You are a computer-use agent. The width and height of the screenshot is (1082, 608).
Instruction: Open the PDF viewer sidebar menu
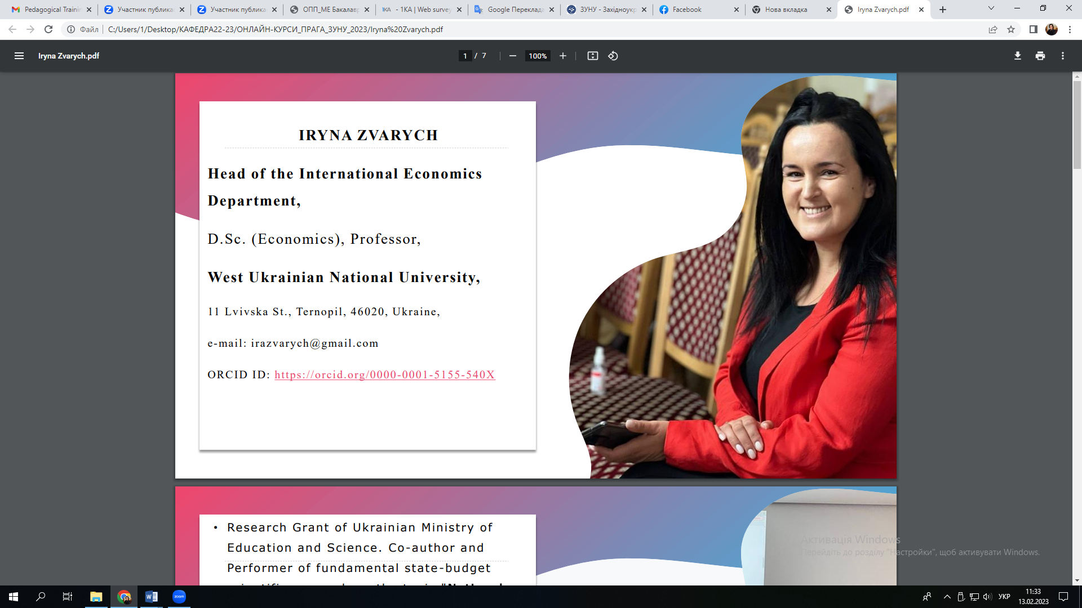[19, 56]
